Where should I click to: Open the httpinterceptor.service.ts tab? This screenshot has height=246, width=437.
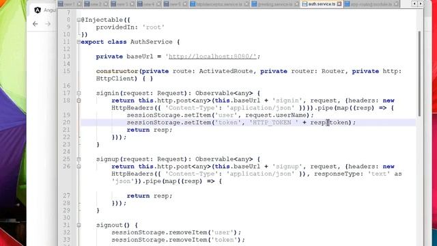[220, 4]
